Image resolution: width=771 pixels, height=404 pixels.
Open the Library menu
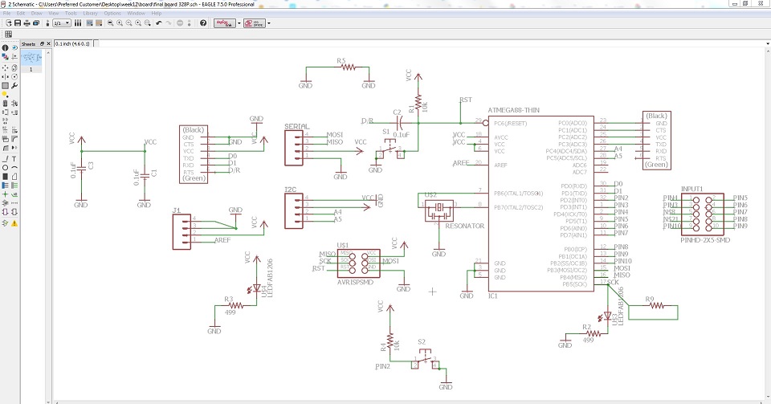tap(91, 14)
